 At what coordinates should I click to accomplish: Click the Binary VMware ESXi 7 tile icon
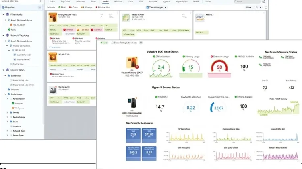click(53, 17)
